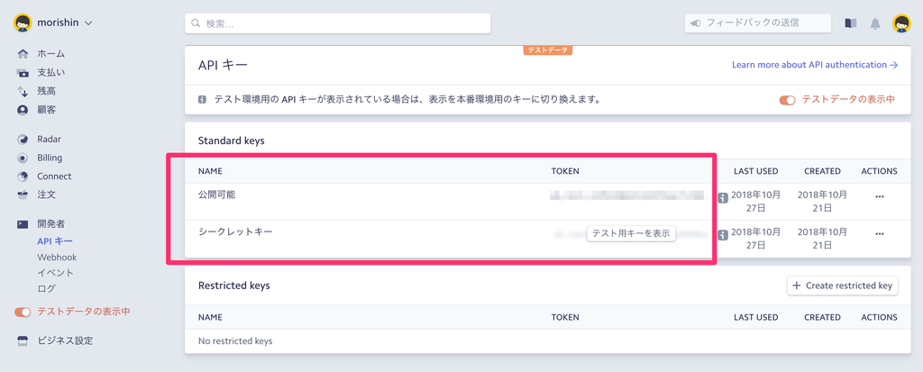Click last-used info icon for シークレットキー
This screenshot has height=372, width=923.
(724, 235)
